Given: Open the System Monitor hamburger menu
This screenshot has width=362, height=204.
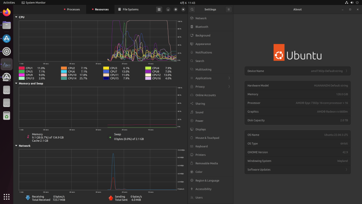Looking at the screenshot, I should tap(159, 9).
